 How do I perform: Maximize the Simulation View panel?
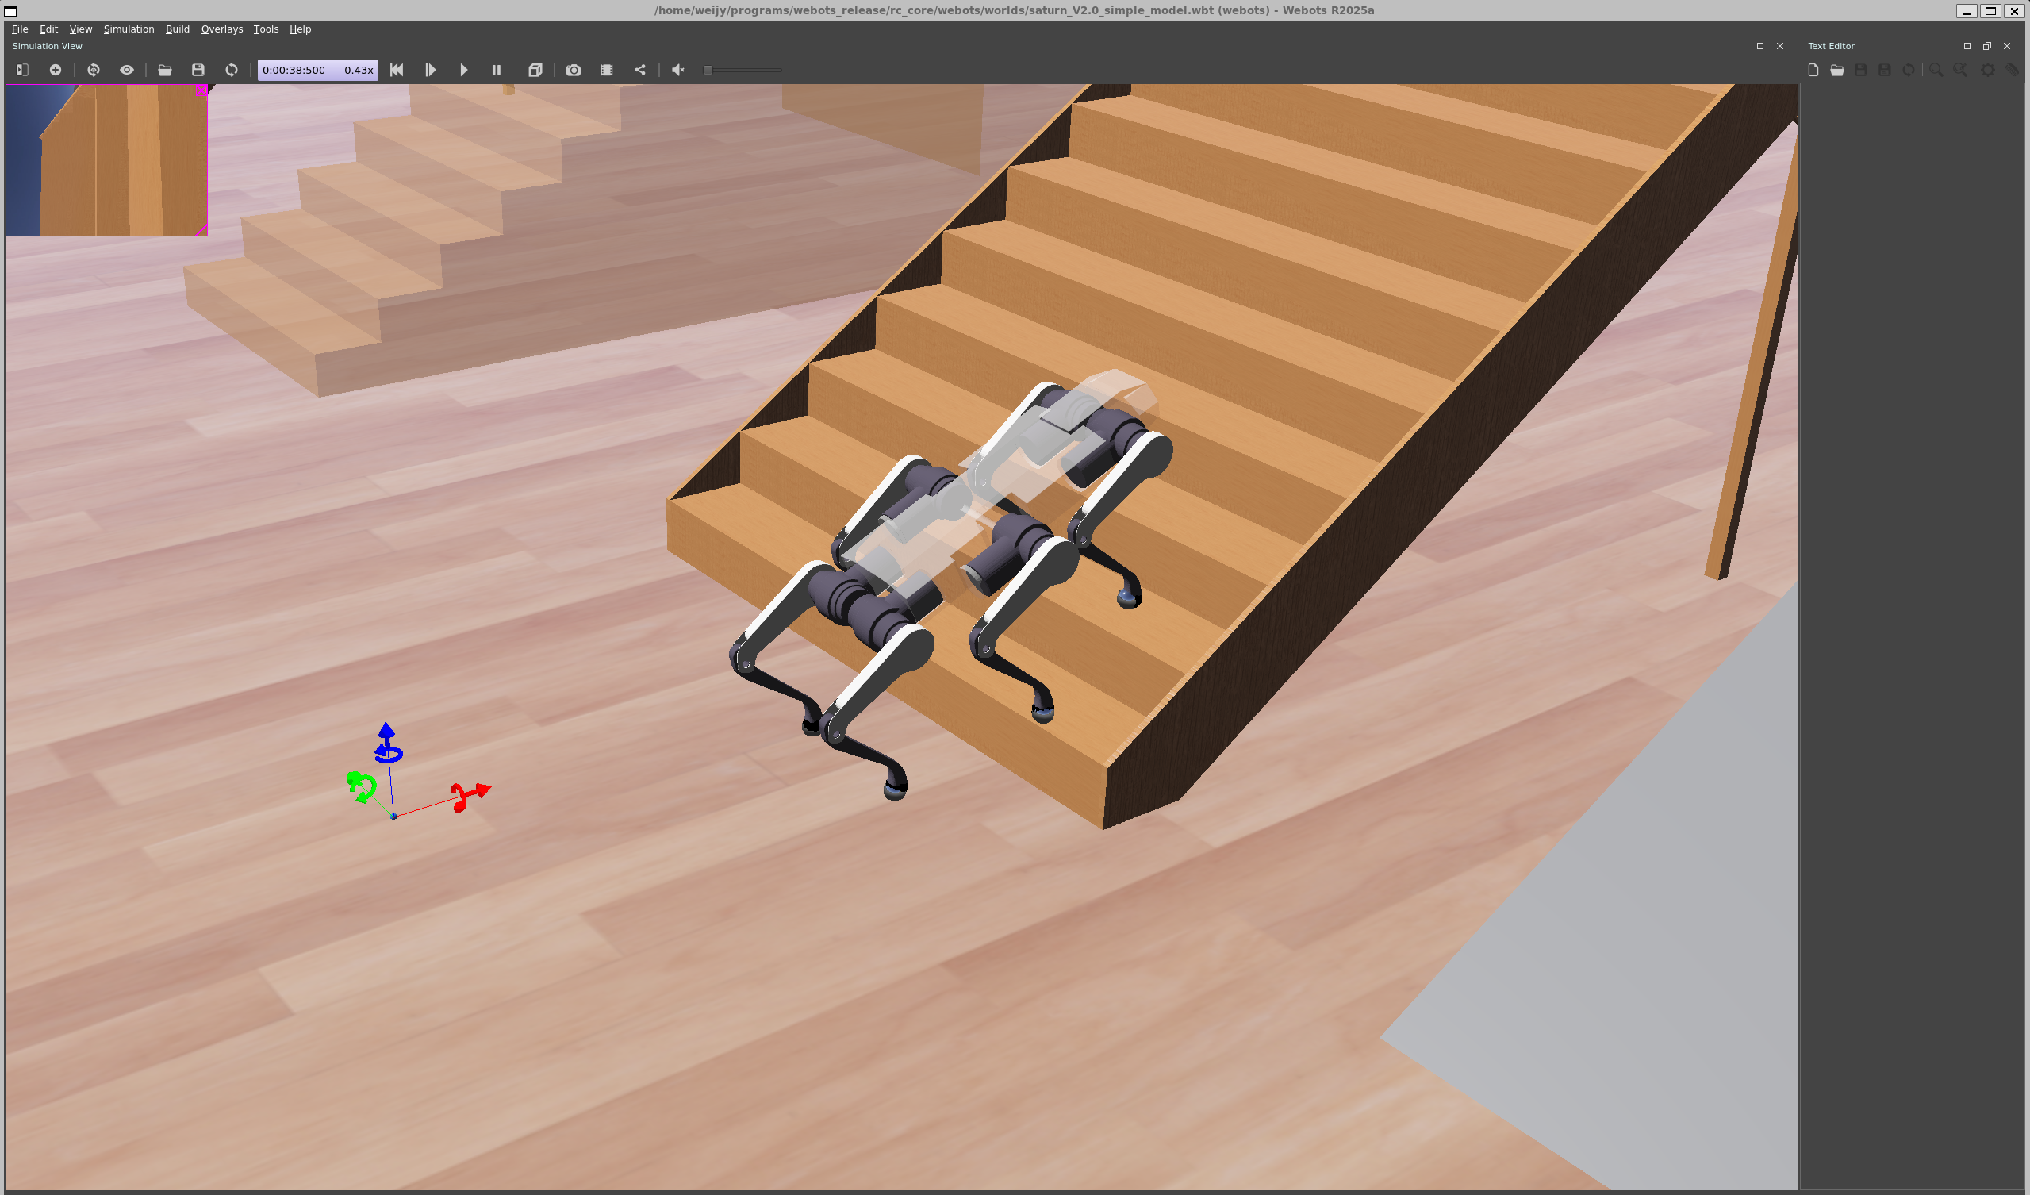(1760, 46)
